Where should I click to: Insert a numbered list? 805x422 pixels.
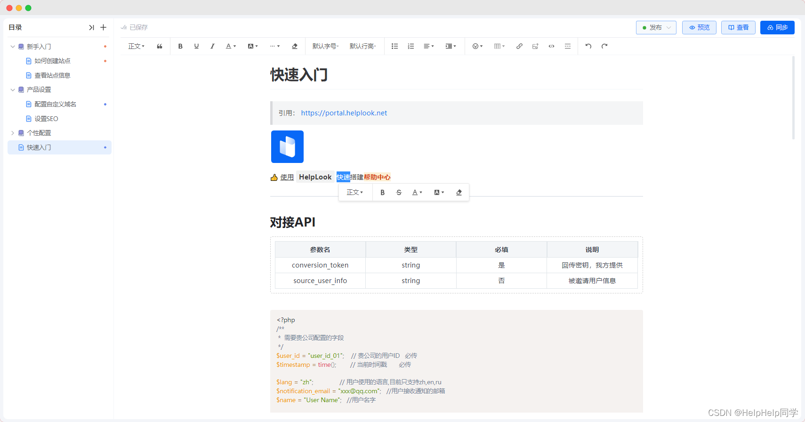pyautogui.click(x=411, y=46)
